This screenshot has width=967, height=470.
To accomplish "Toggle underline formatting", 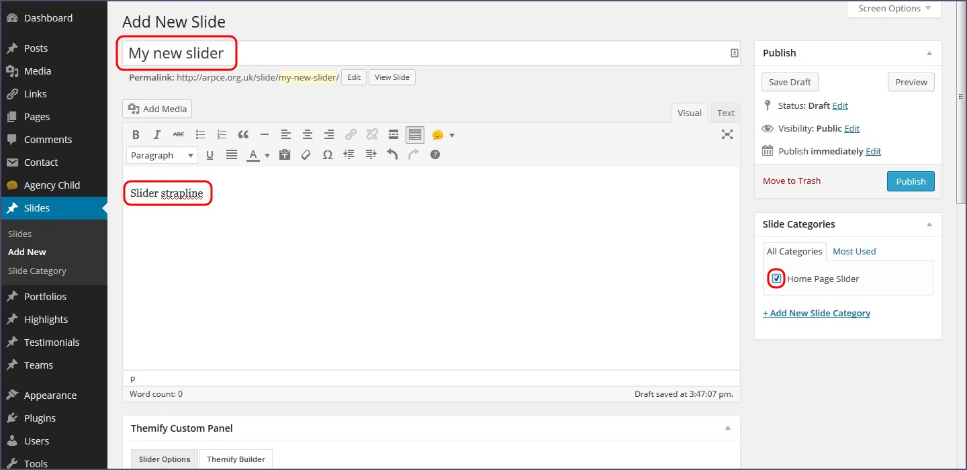I will (210, 155).
